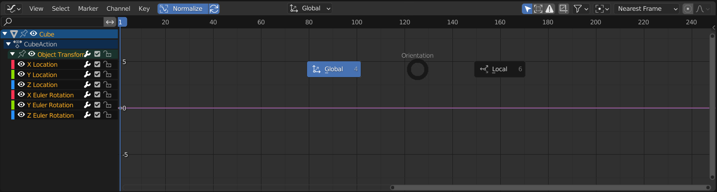
Task: Lock the Y Location channel
Action: [107, 74]
